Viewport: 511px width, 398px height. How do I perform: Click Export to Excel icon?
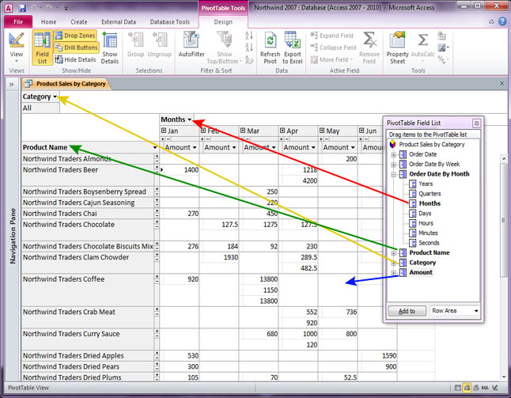click(x=293, y=47)
